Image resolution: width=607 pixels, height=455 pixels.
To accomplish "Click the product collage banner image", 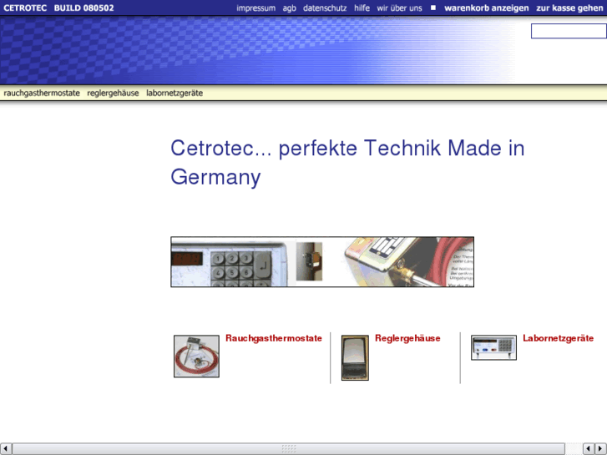I will point(322,262).
